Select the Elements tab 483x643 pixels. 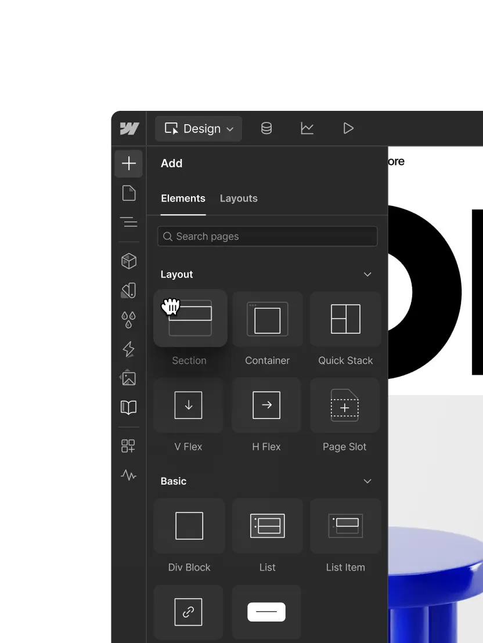click(183, 198)
